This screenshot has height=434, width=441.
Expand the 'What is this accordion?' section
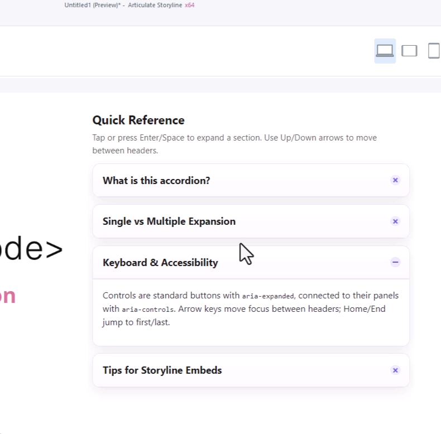tap(156, 181)
